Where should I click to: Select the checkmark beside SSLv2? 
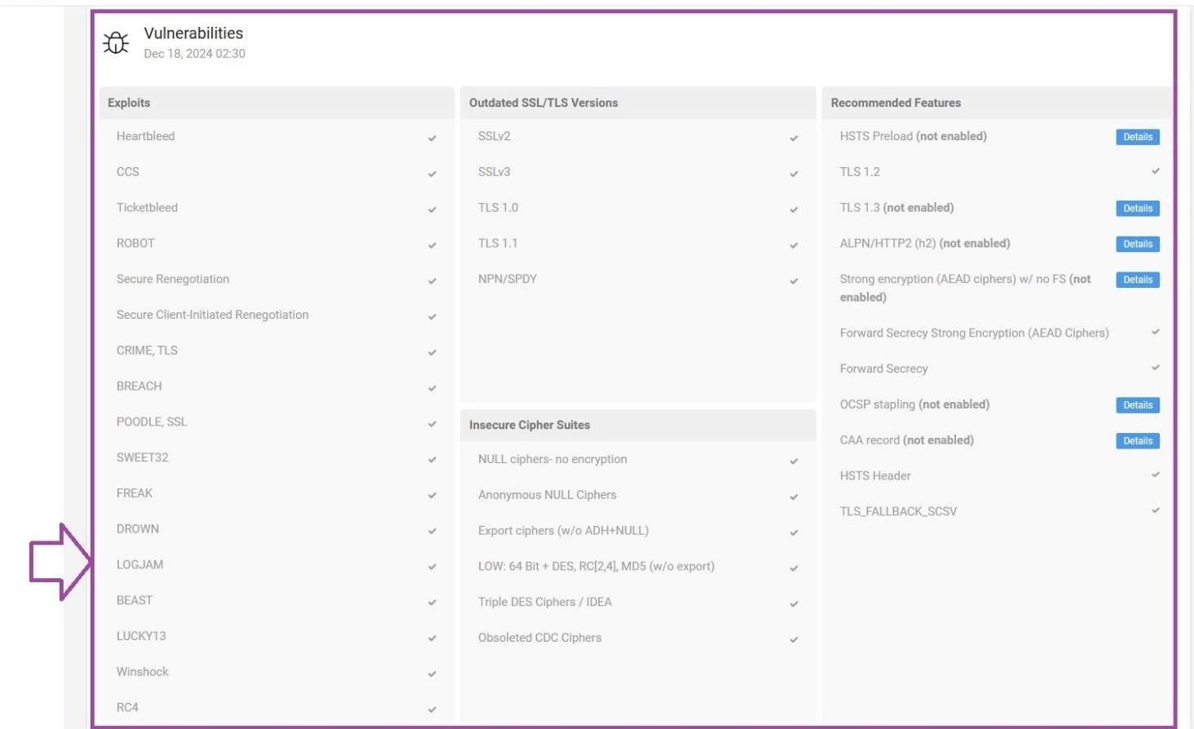(792, 138)
